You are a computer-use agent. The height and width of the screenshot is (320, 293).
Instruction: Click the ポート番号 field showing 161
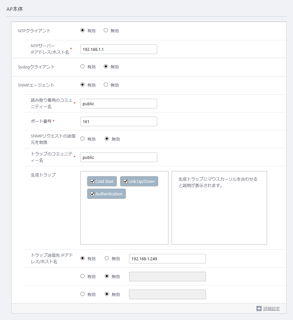[118, 121]
